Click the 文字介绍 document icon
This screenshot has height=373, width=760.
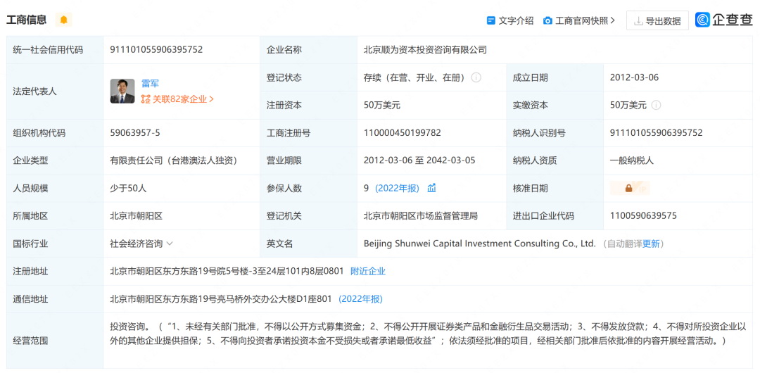pyautogui.click(x=491, y=20)
